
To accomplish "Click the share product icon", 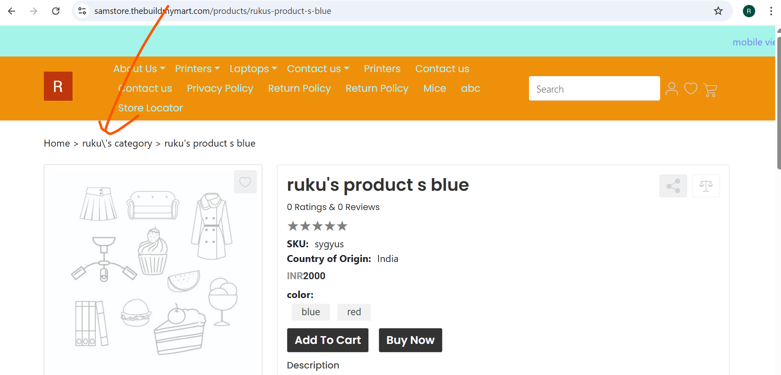I will click(x=673, y=186).
